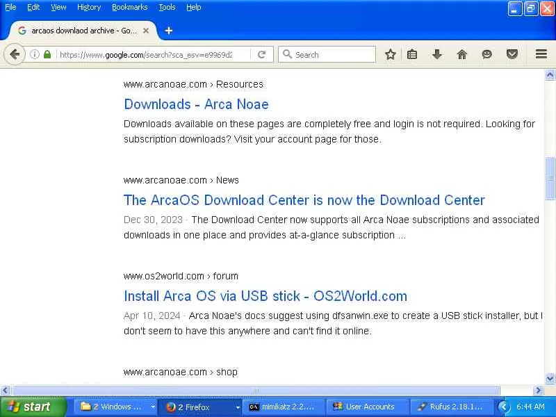Open the View menu
This screenshot has width=556, height=417.
pyautogui.click(x=58, y=7)
